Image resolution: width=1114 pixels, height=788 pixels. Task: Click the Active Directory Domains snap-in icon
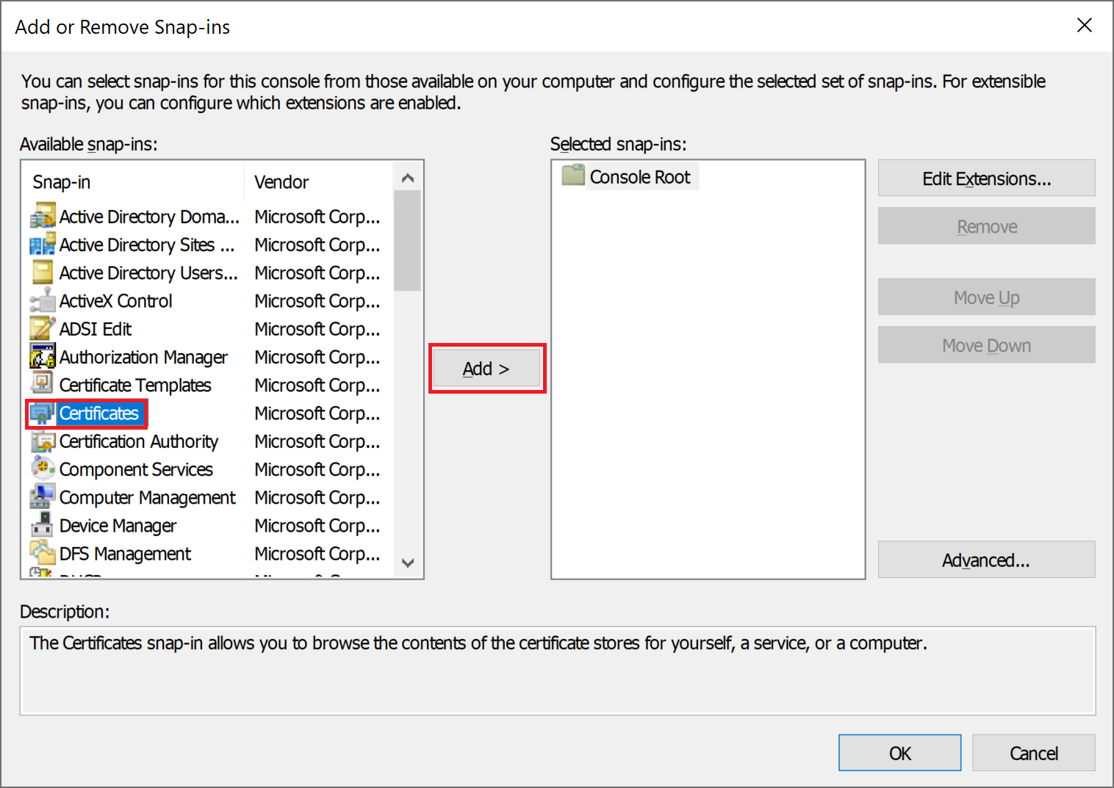pyautogui.click(x=43, y=217)
